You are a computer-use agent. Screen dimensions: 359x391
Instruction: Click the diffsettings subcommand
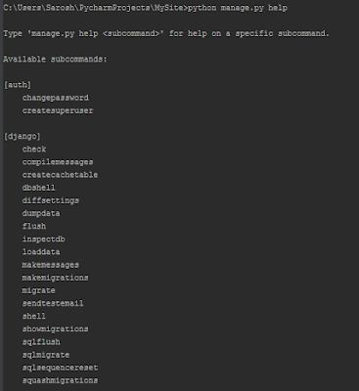click(51, 200)
